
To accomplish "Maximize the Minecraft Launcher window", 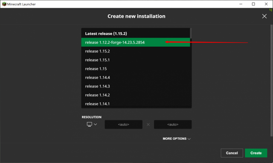I will point(253,4).
